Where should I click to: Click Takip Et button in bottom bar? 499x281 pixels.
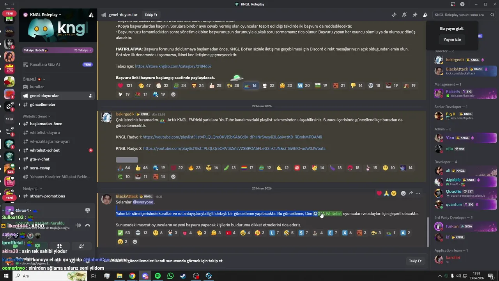tap(415, 261)
